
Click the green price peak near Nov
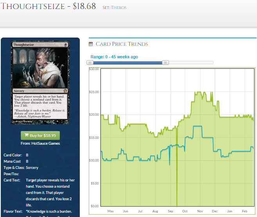click(x=198, y=92)
